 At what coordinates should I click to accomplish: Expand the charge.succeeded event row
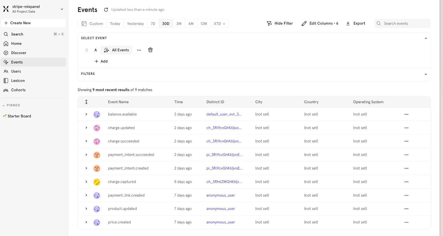pyautogui.click(x=86, y=141)
